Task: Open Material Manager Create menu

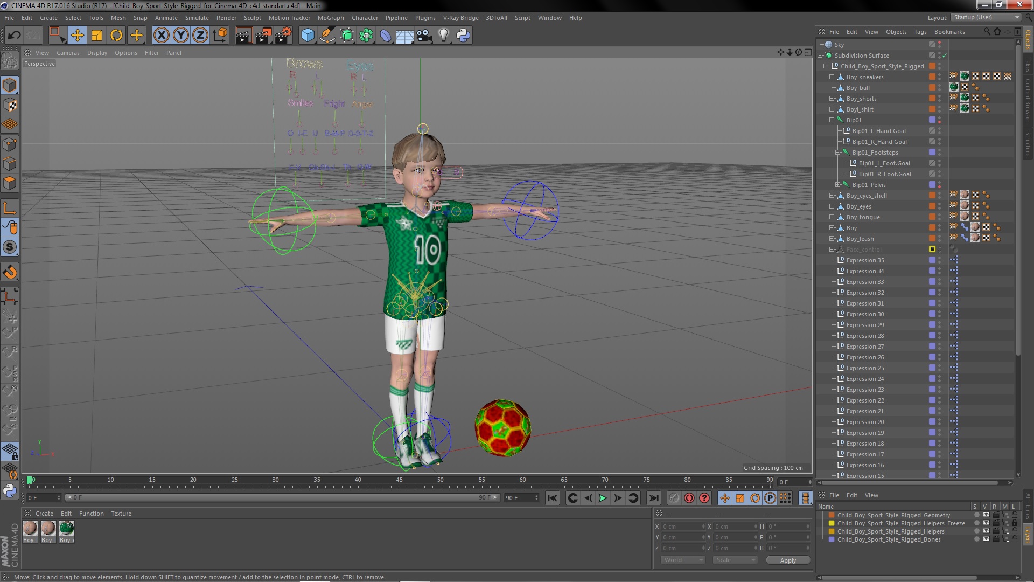Action: click(44, 514)
